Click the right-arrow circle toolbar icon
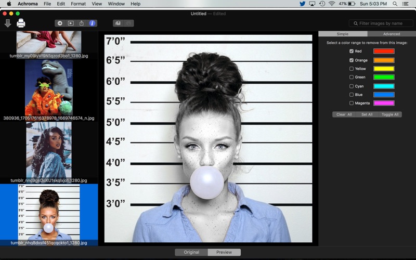Viewport: 416px width, 260px height. (x=60, y=23)
